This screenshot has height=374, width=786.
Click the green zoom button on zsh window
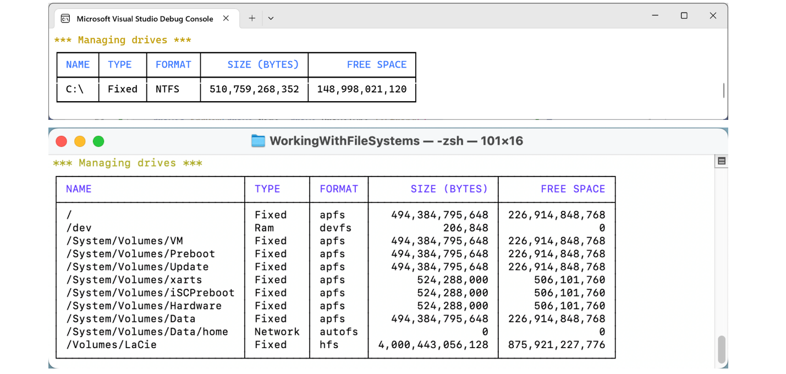(x=98, y=141)
